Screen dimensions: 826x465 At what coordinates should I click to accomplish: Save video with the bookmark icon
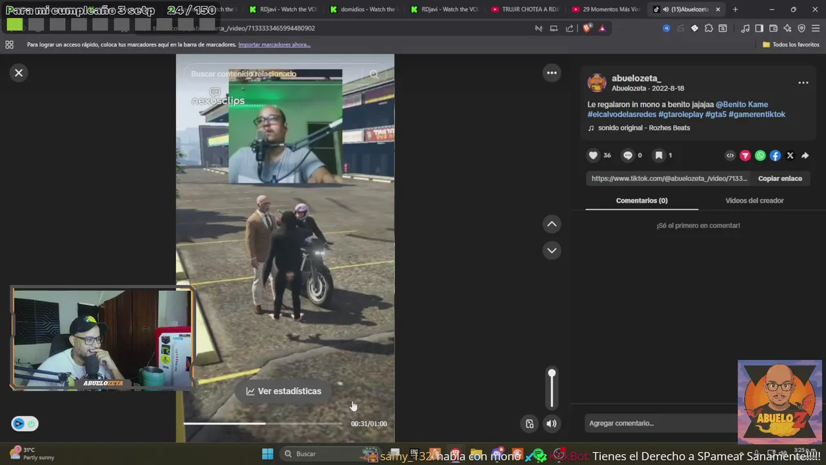[x=659, y=155]
